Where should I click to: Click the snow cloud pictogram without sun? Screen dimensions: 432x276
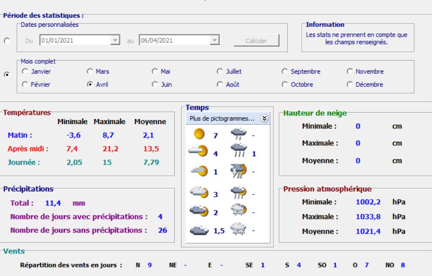click(x=238, y=229)
